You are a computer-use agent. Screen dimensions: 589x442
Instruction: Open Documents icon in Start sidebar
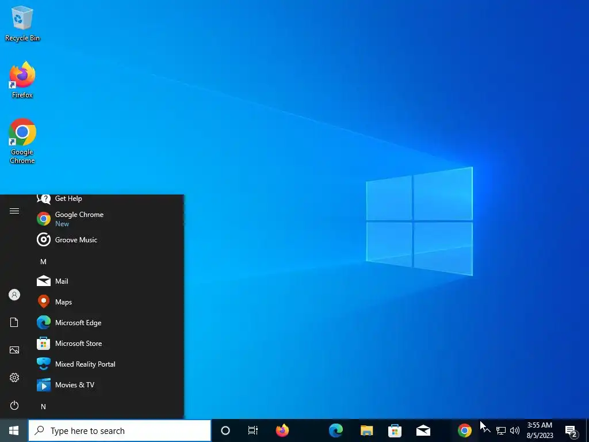14,322
